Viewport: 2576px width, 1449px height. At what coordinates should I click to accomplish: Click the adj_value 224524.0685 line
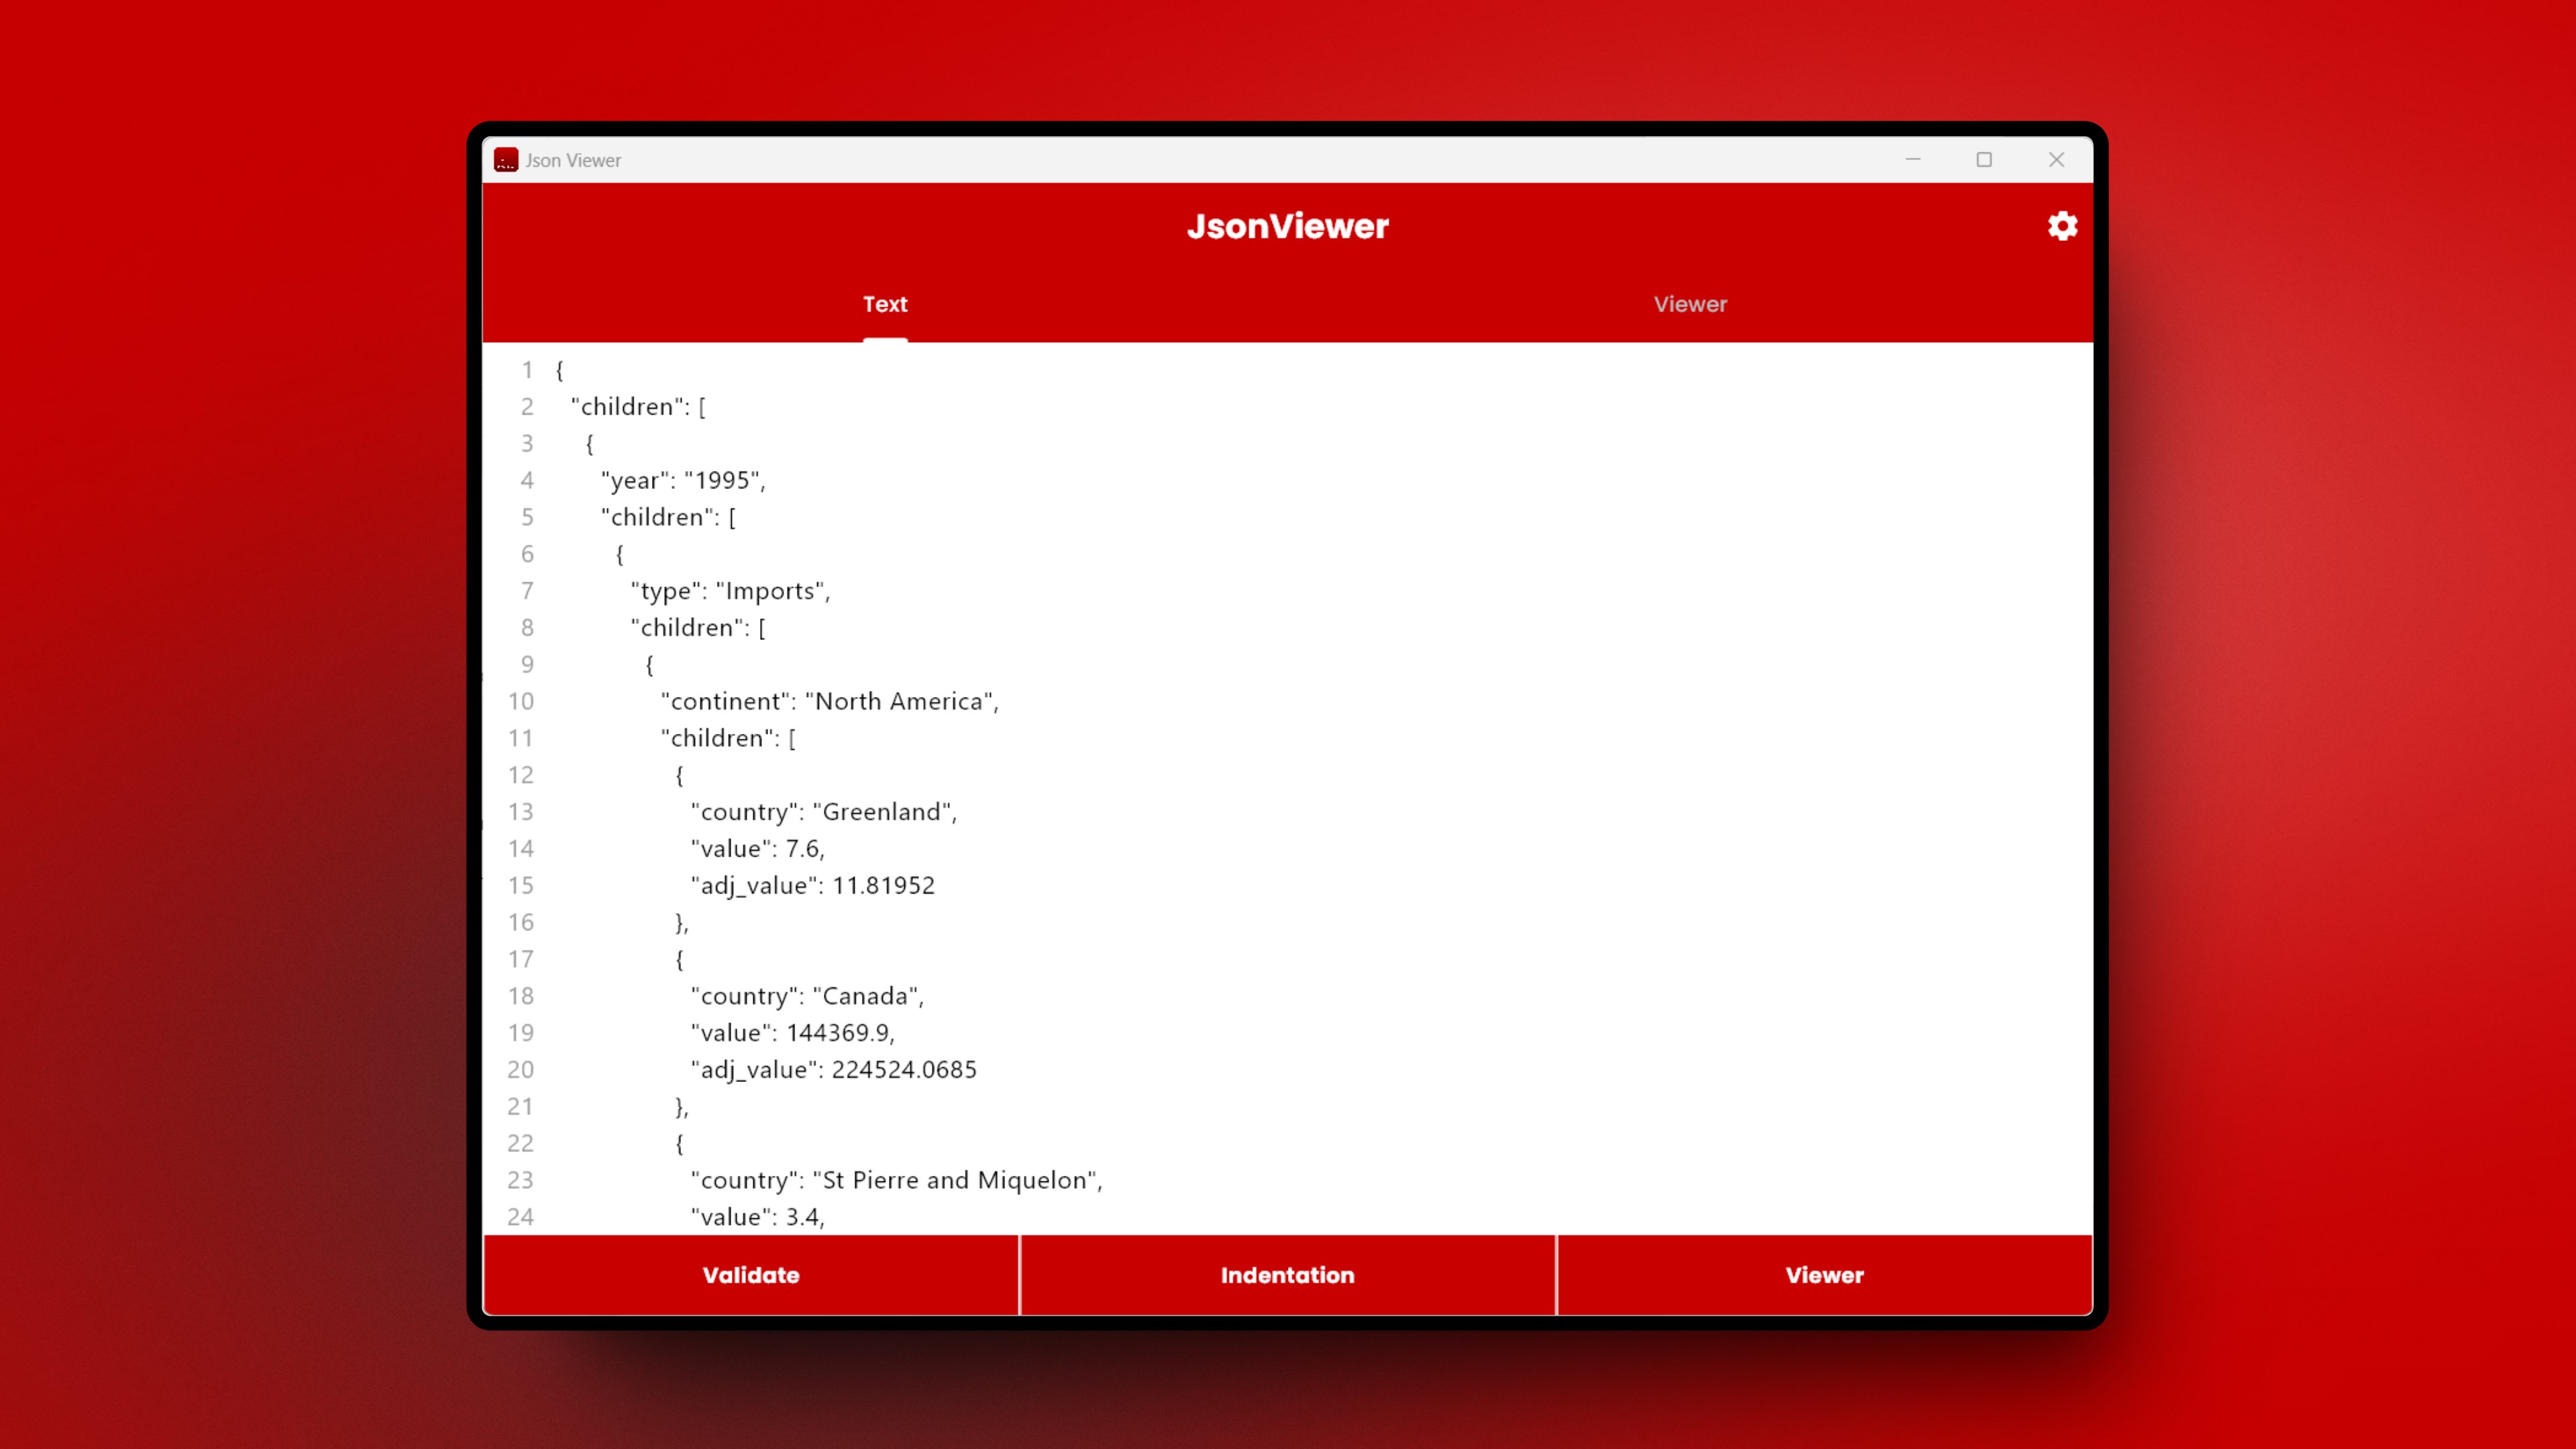click(x=833, y=1070)
